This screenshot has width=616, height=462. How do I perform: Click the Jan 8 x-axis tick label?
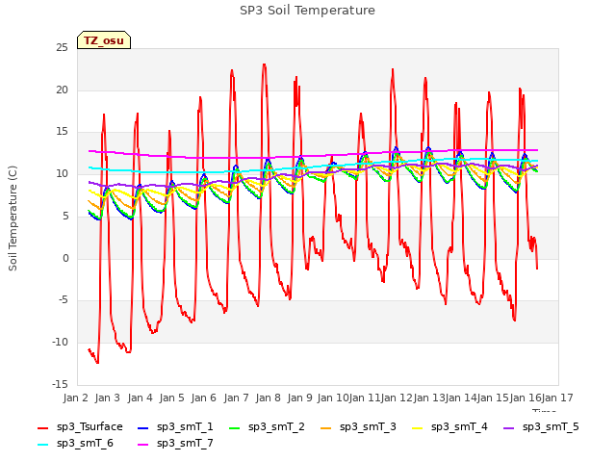pos(268,398)
